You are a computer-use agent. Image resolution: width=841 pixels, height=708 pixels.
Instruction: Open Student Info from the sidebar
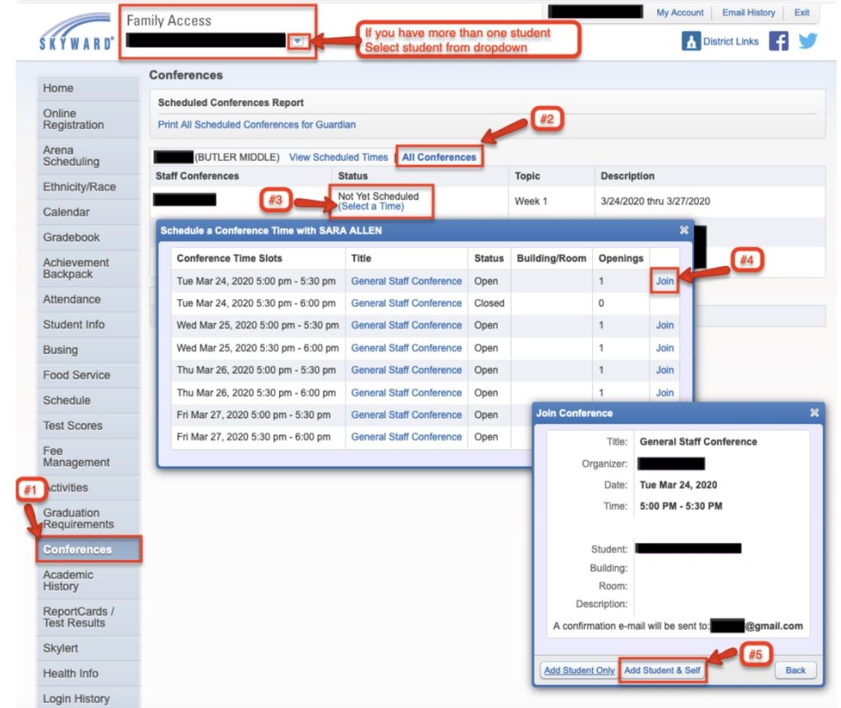(88, 324)
